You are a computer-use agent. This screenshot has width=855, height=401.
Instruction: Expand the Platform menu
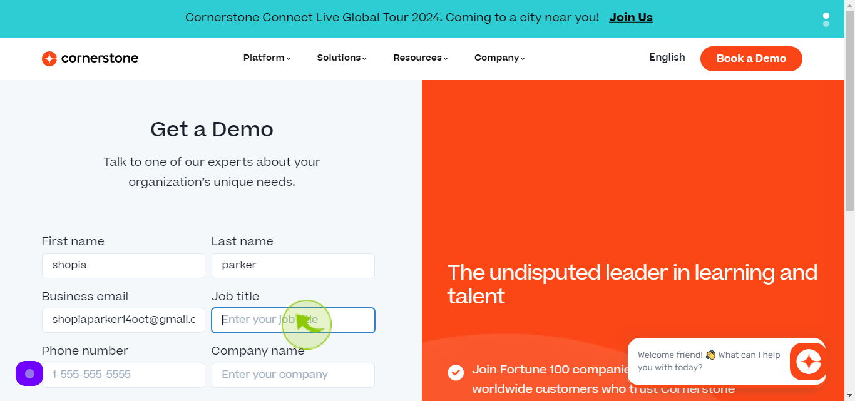pos(267,58)
